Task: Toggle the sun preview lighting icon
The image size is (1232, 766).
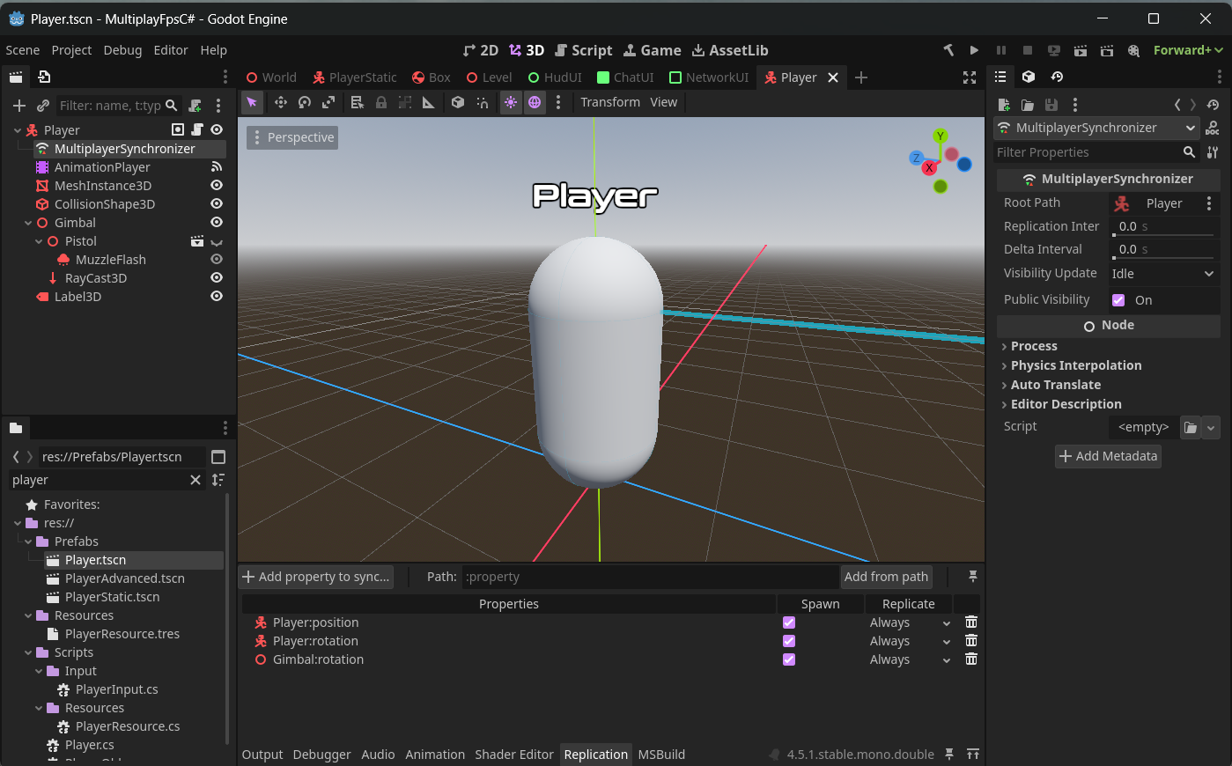Action: click(511, 102)
